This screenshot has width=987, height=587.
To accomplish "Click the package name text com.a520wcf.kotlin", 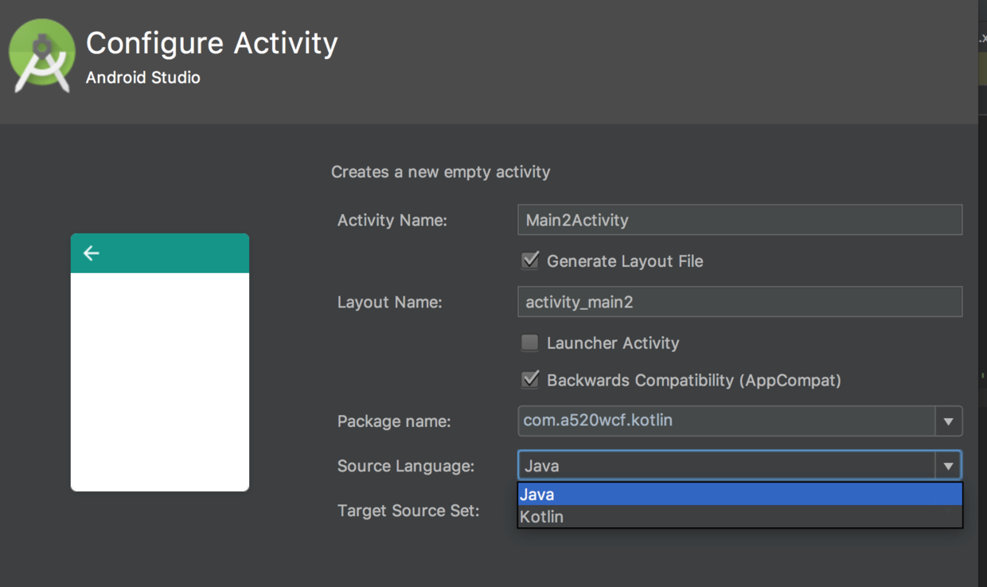I will 598,421.
